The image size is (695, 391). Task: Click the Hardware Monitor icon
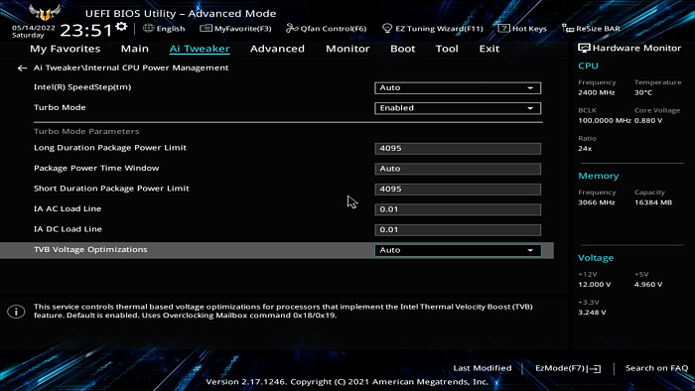point(584,49)
